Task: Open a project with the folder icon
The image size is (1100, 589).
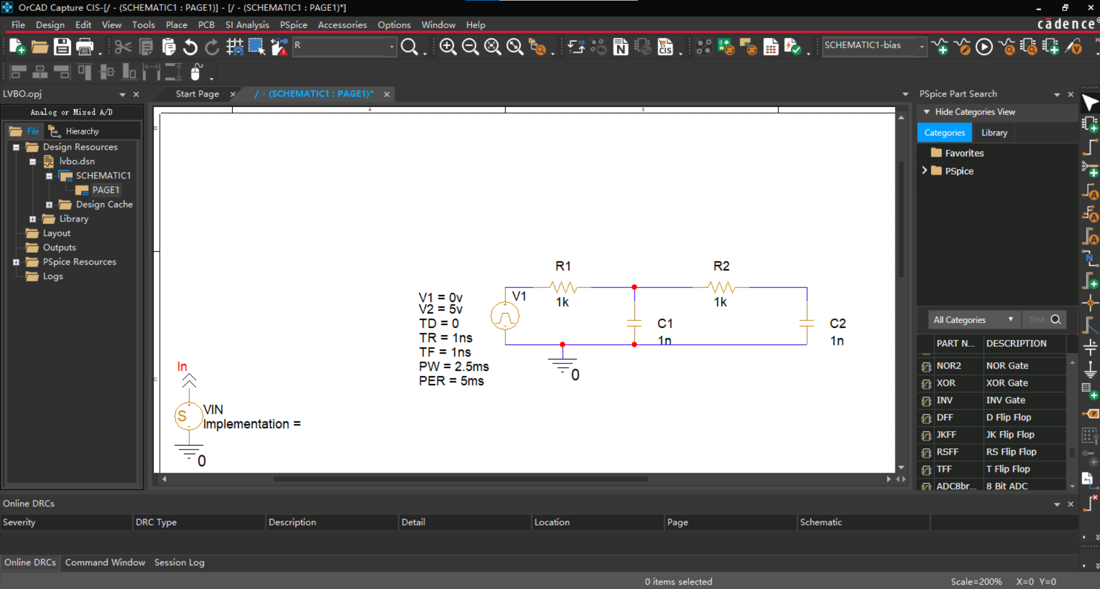Action: 40,46
